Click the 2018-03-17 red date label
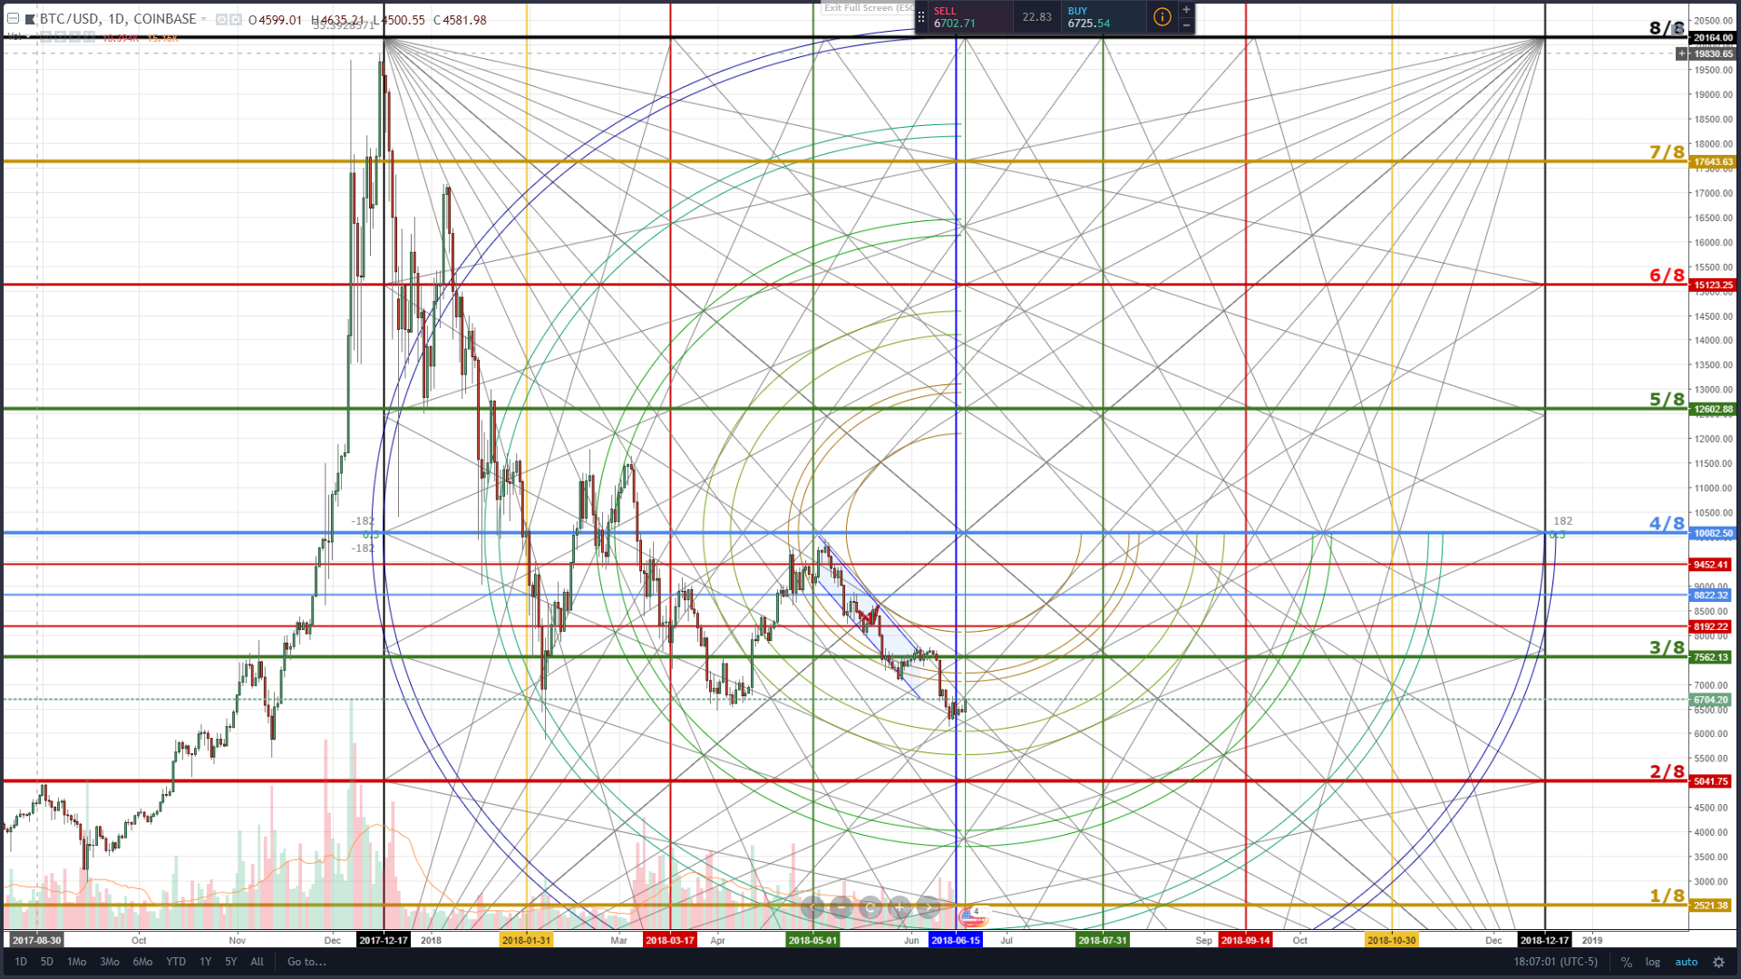 click(670, 940)
